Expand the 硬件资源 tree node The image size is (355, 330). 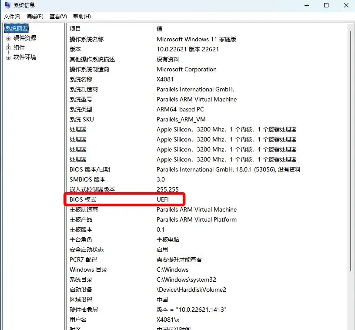tap(8, 38)
